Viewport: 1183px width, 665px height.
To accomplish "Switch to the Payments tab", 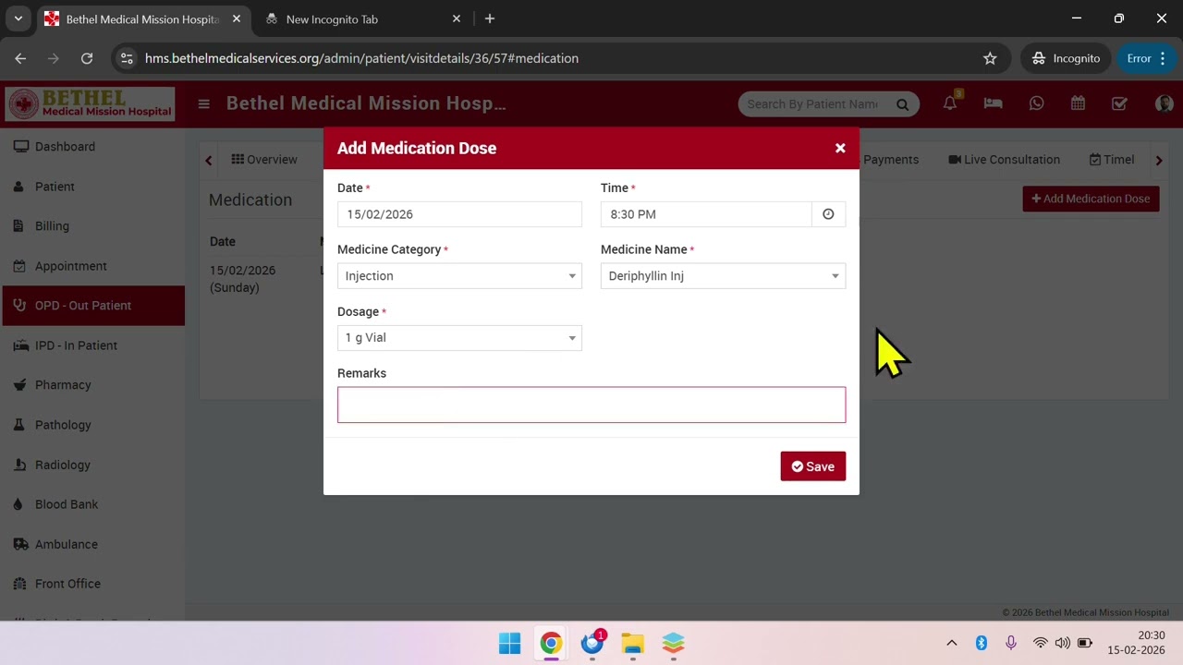I will 889,160.
